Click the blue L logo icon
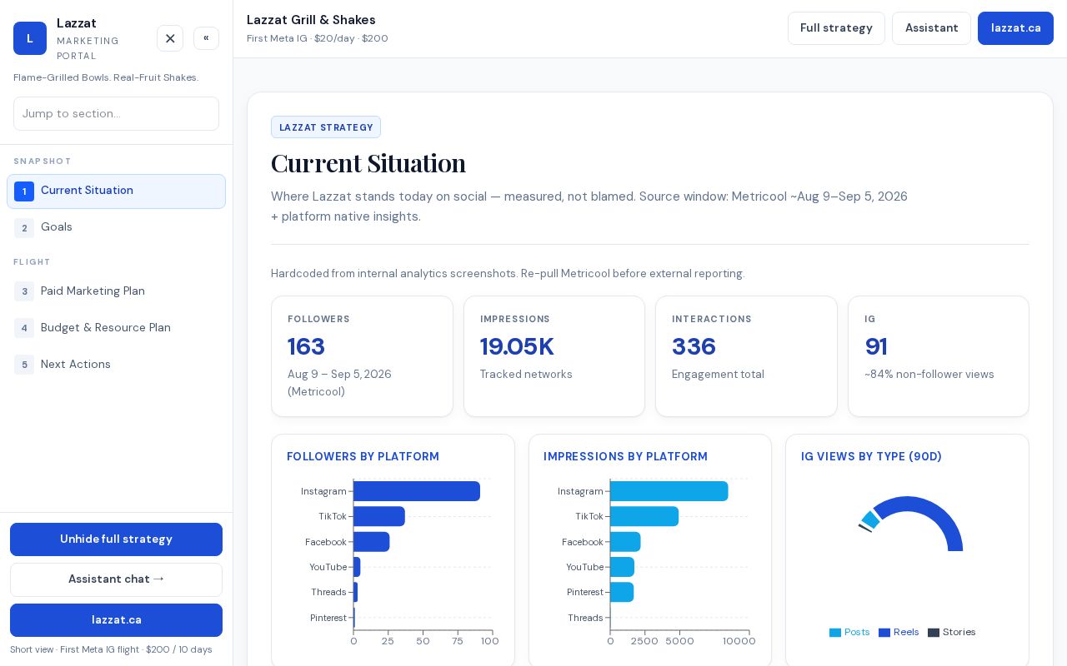 click(30, 38)
